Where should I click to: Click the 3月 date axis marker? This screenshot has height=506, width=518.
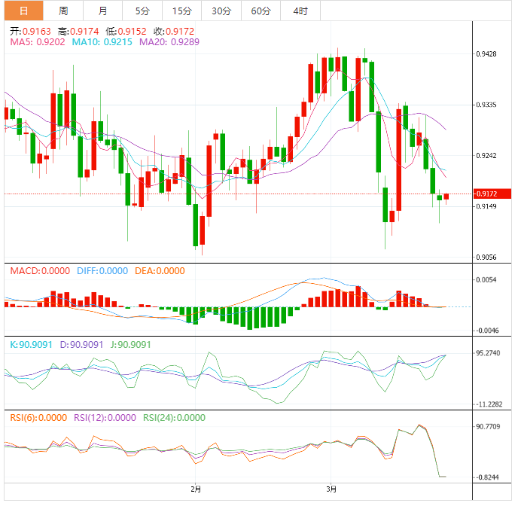(x=331, y=489)
